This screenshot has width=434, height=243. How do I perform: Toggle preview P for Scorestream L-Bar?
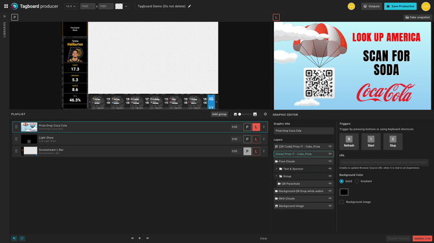coord(247,151)
